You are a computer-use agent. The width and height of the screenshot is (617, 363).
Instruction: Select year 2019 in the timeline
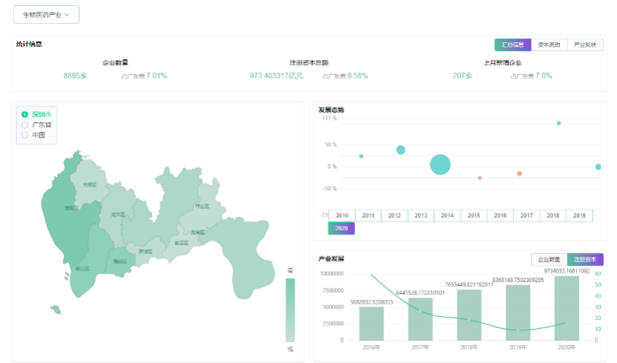579,216
